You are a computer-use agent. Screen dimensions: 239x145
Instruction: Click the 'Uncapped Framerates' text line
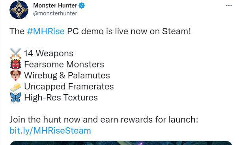click(x=69, y=86)
